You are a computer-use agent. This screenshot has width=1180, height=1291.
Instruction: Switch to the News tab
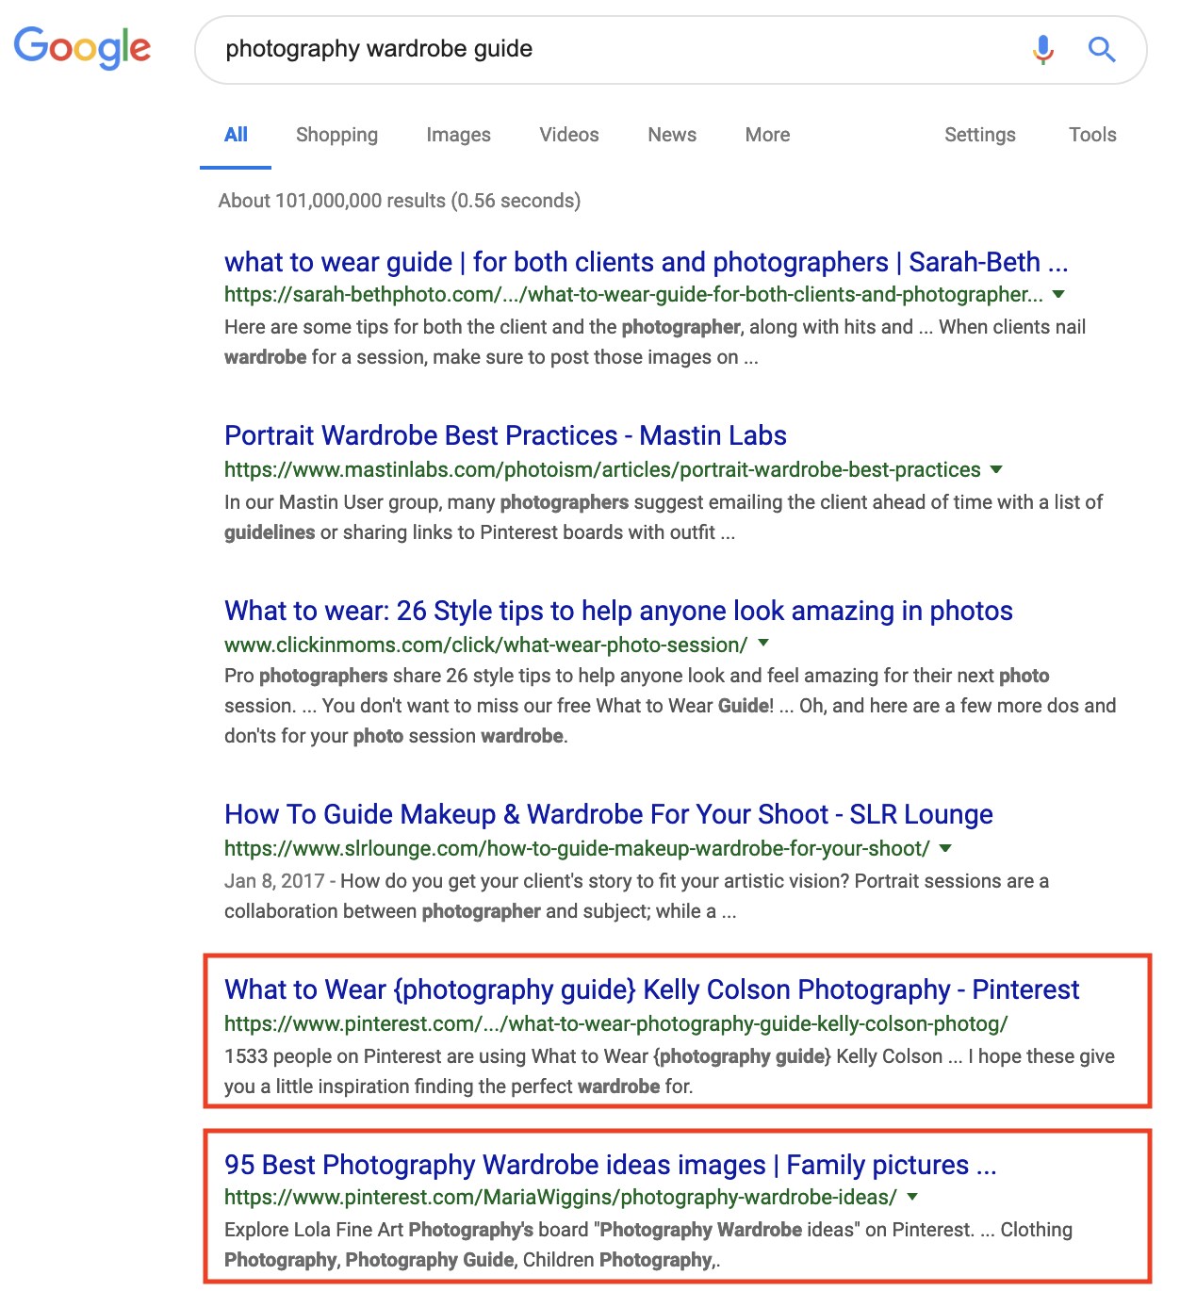point(671,135)
